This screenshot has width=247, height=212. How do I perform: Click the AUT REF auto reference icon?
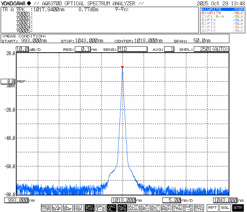pos(166,208)
